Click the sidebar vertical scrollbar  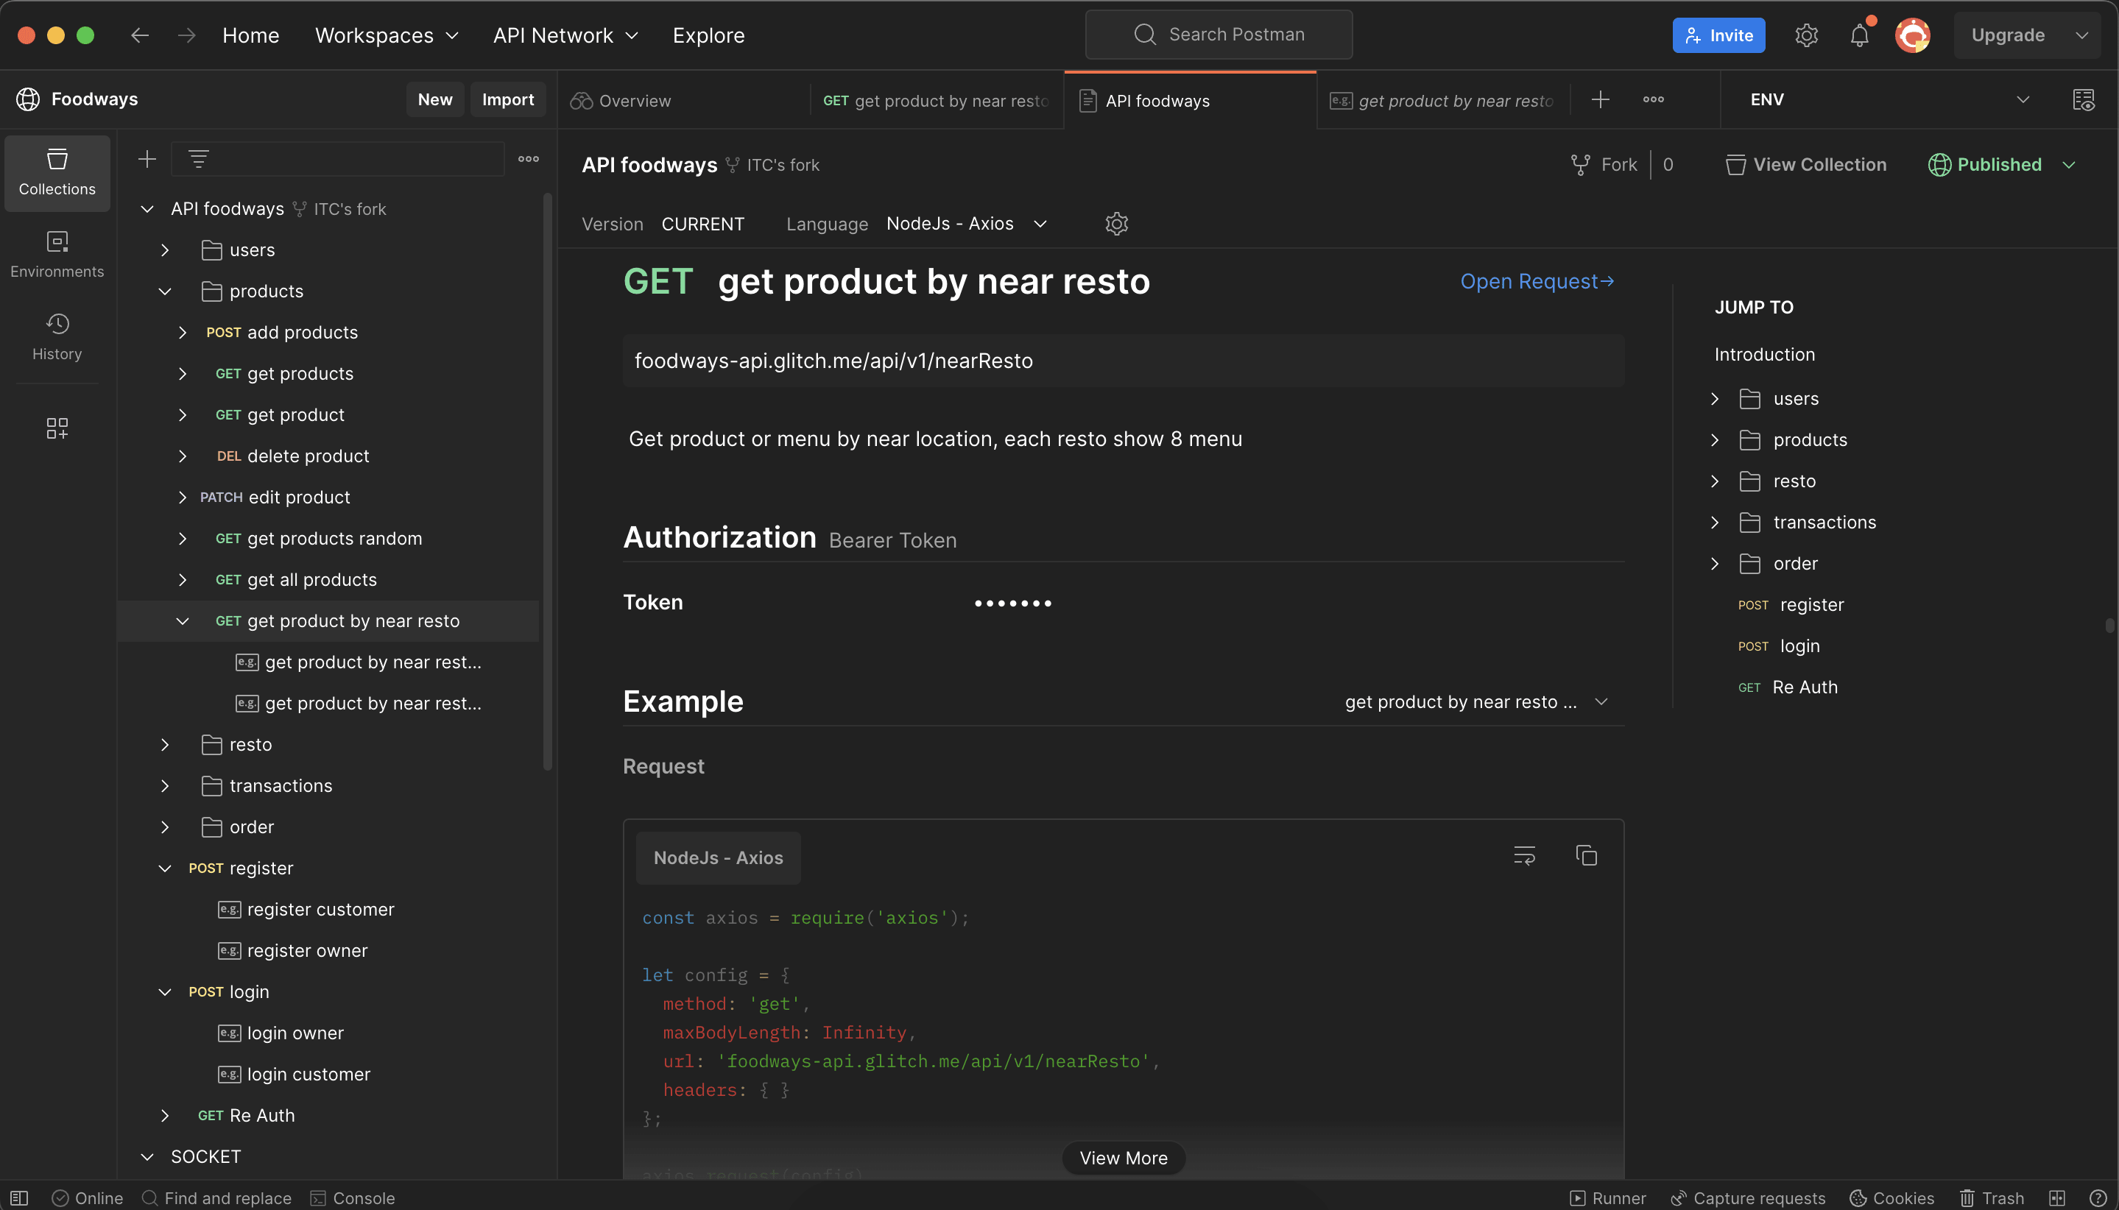pyautogui.click(x=548, y=482)
